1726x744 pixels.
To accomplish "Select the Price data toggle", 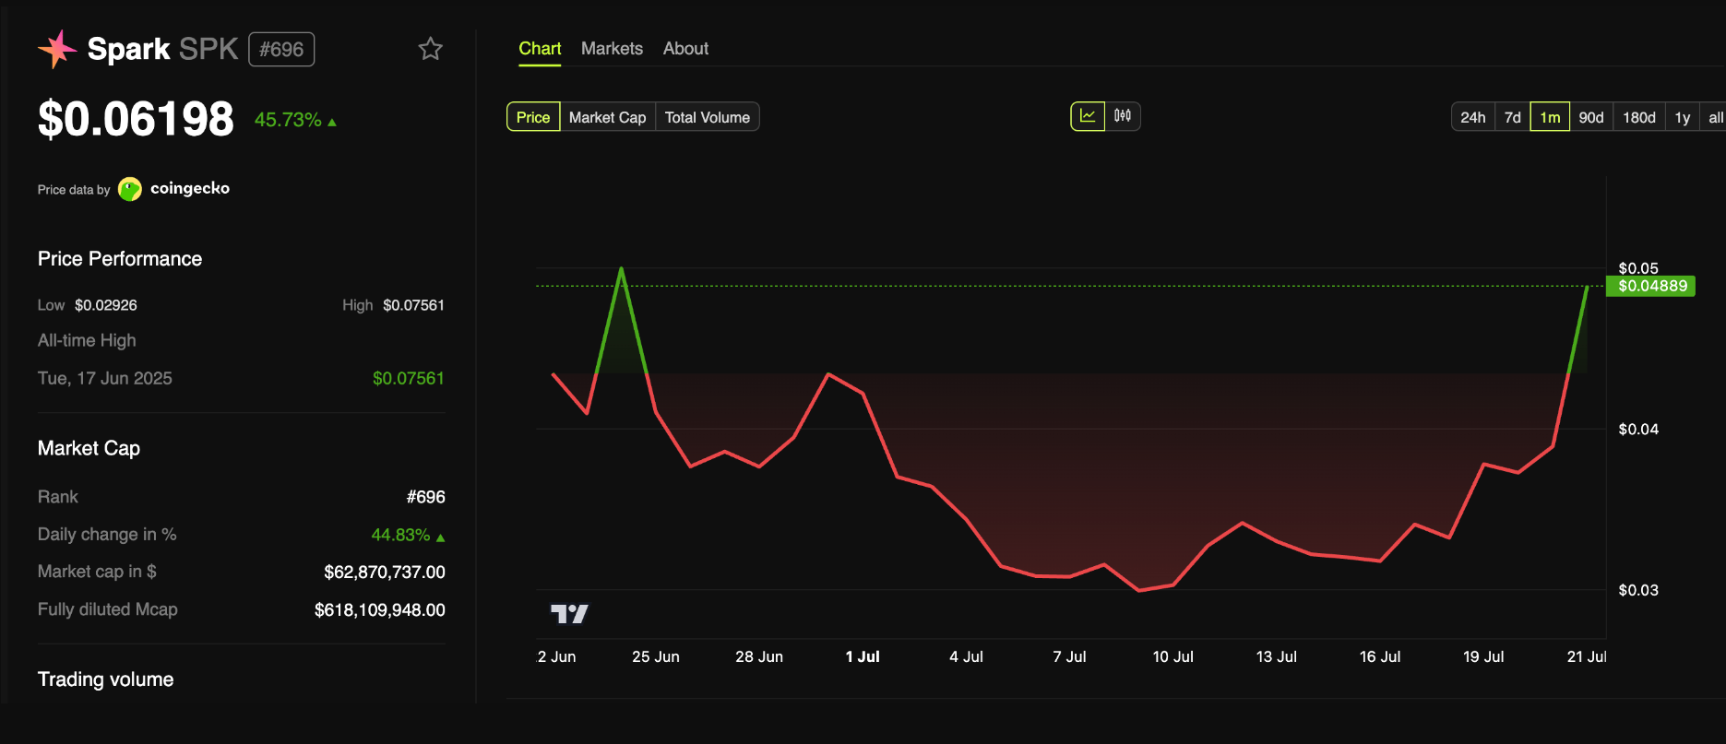I will pos(533,117).
